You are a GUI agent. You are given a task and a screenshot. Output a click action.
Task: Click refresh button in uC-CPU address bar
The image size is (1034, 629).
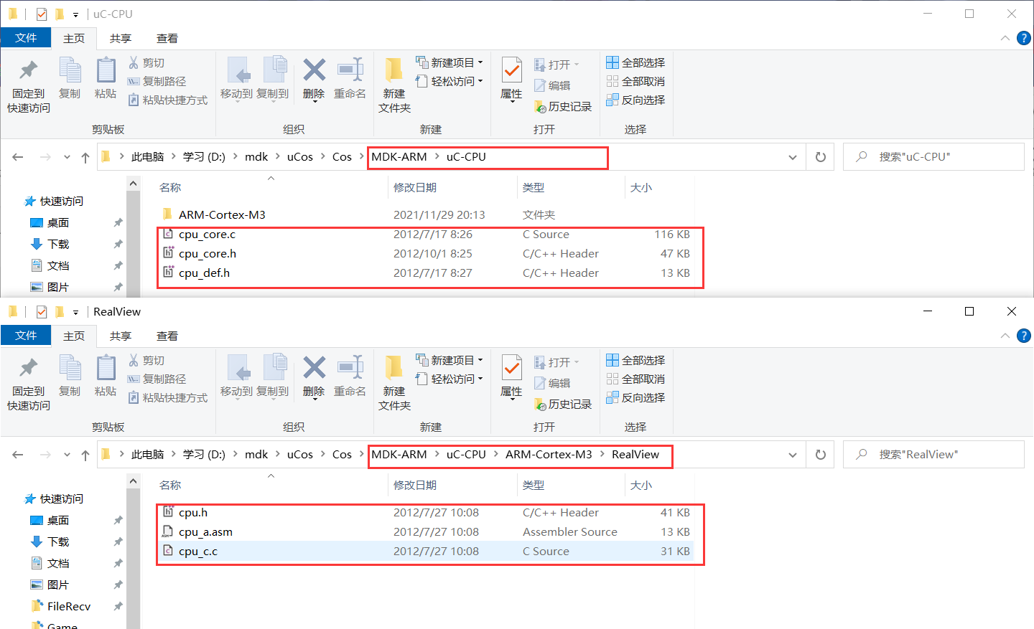(821, 157)
